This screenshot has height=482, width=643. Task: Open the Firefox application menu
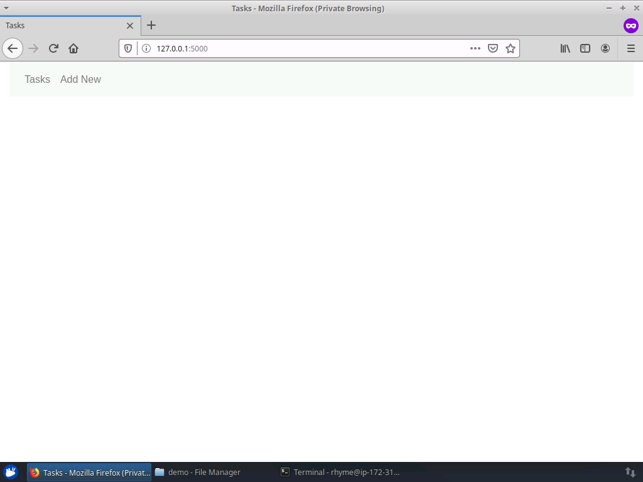pyautogui.click(x=630, y=48)
